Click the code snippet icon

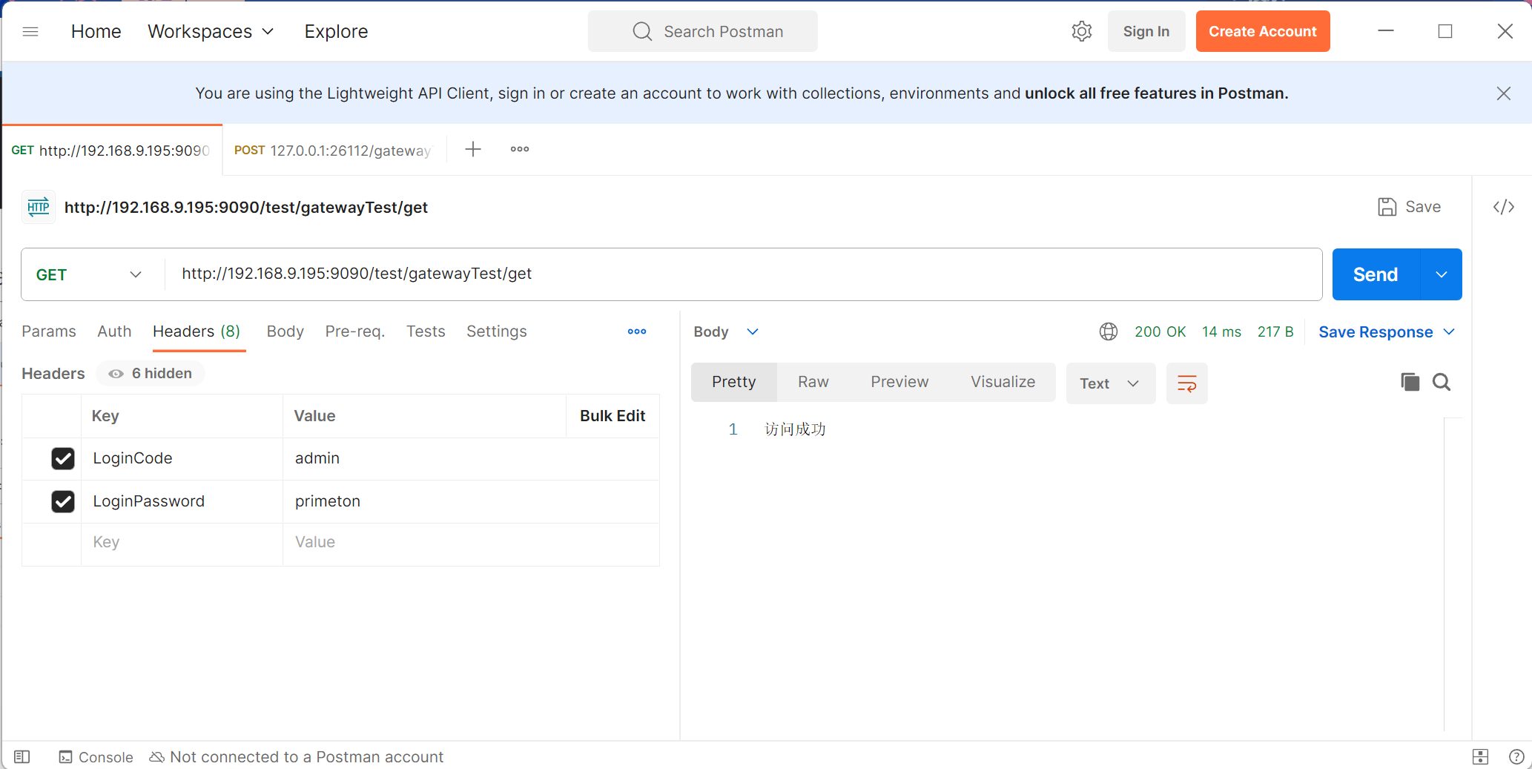[1503, 207]
